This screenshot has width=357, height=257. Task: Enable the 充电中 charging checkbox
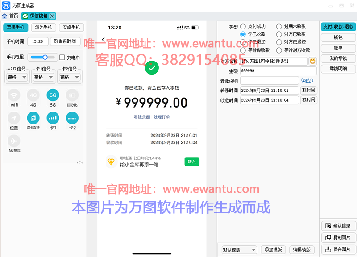coord(62,58)
